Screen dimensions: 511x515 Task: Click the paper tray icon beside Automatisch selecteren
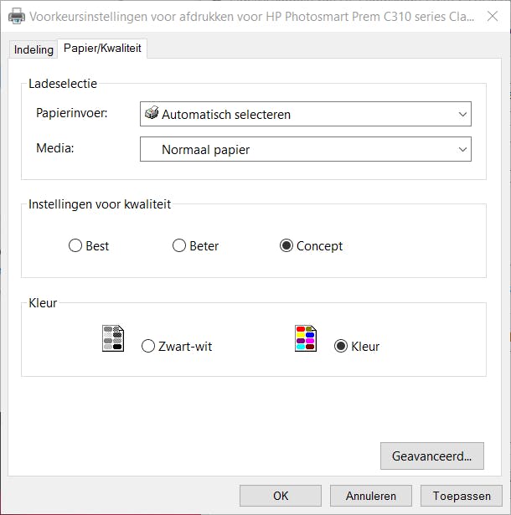[x=152, y=114]
